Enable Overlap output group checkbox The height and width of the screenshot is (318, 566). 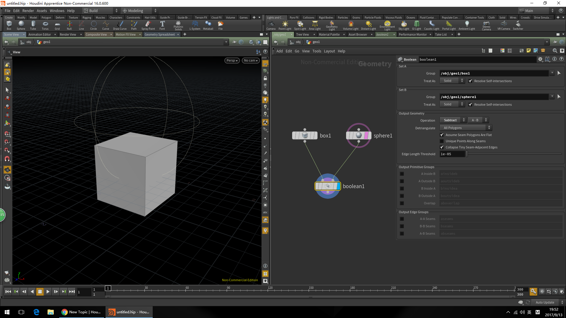coord(402,203)
